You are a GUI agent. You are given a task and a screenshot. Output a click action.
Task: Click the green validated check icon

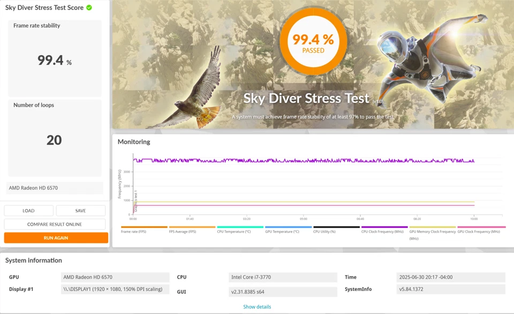click(x=89, y=7)
